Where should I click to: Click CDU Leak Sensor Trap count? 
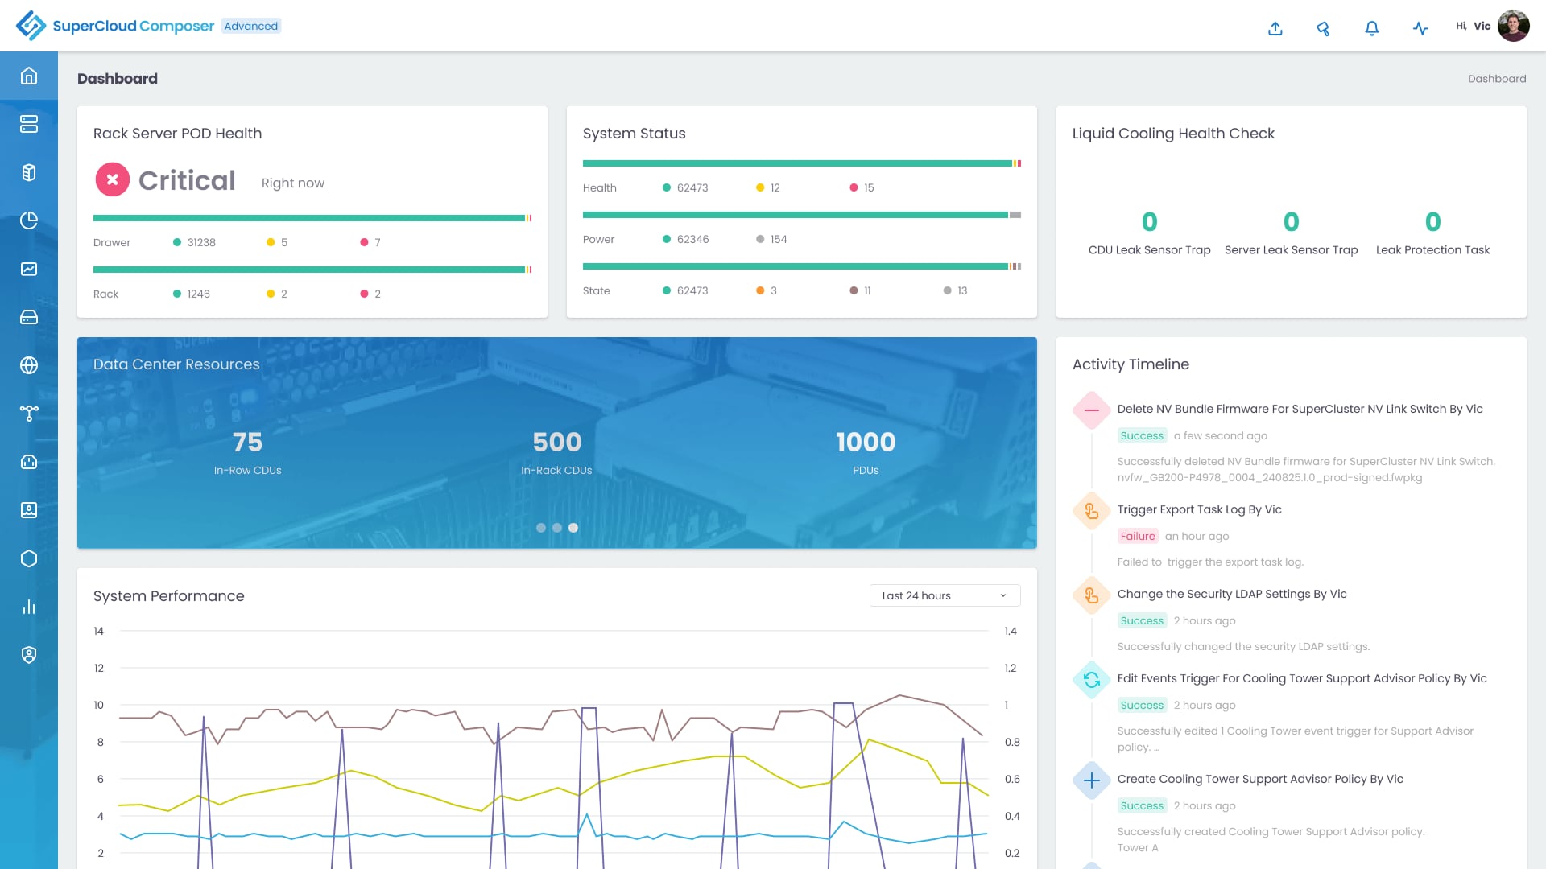1149,222
